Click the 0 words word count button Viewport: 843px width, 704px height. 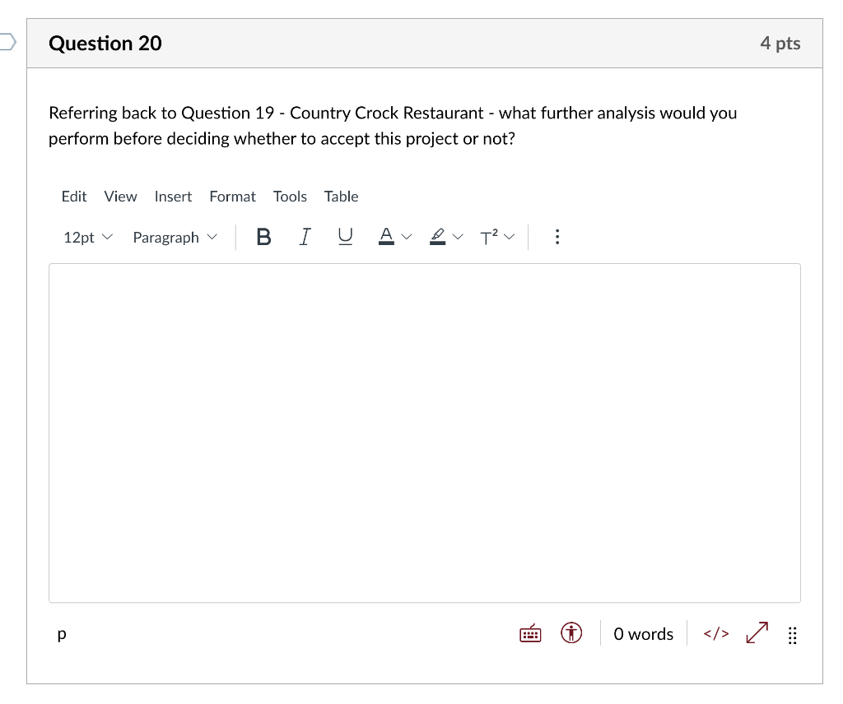pos(644,634)
